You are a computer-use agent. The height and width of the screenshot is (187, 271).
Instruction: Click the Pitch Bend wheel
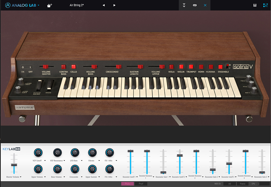click(x=39, y=85)
